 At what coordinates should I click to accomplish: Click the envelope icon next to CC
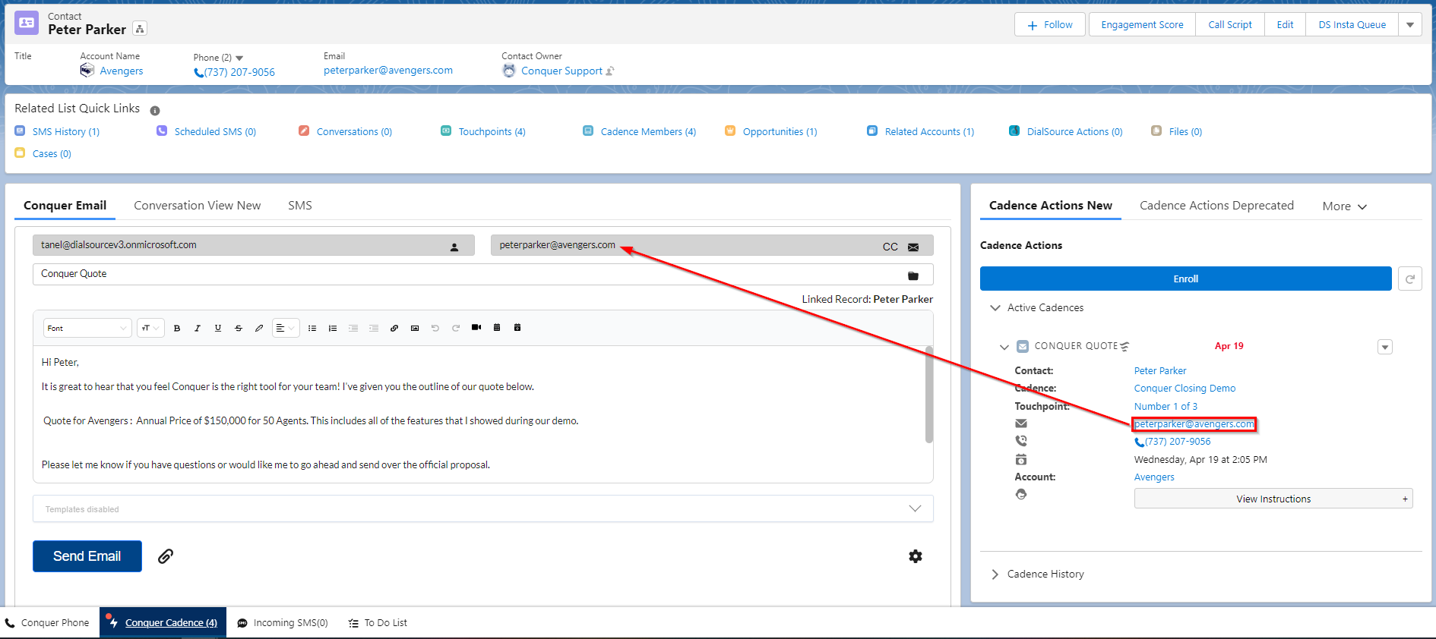pyautogui.click(x=913, y=247)
